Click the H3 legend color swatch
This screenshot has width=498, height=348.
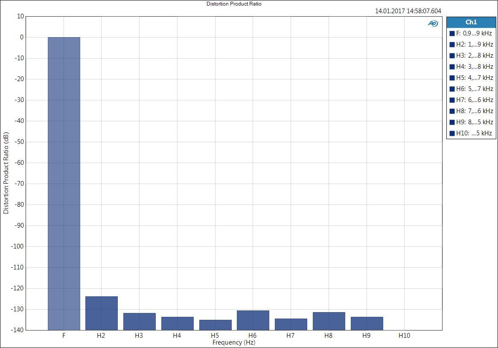click(452, 56)
